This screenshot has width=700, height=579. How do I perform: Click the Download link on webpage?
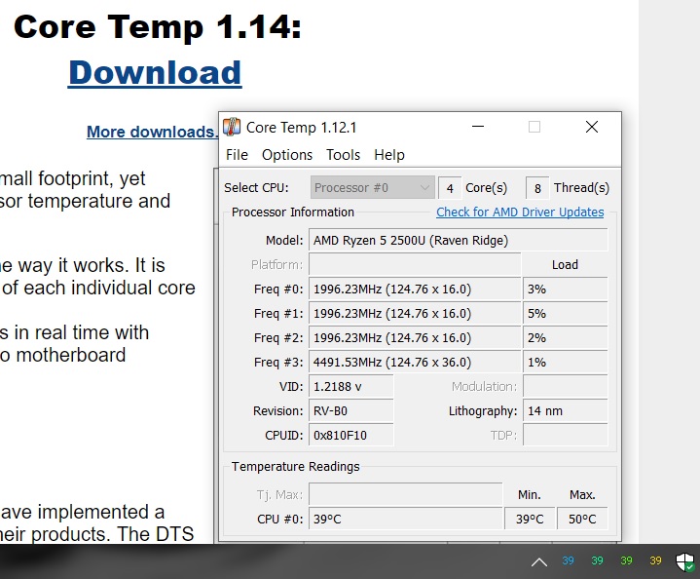pyautogui.click(x=155, y=73)
